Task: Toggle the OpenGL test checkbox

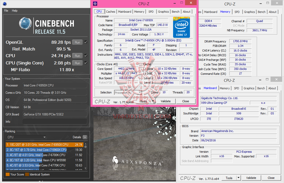Action: point(86,42)
